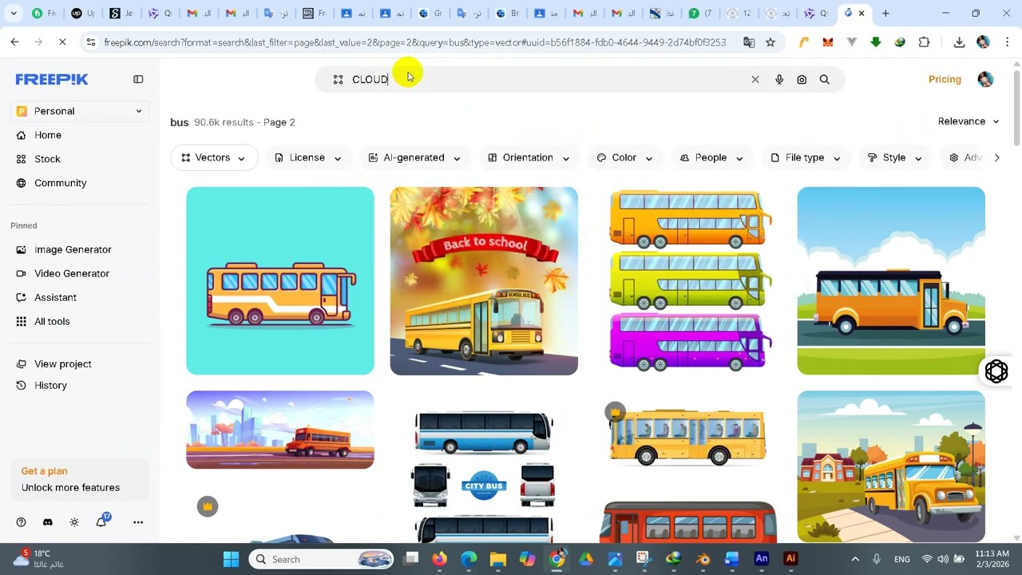The height and width of the screenshot is (575, 1022).
Task: Open the city skyline road bus thumbnail
Action: 280,430
